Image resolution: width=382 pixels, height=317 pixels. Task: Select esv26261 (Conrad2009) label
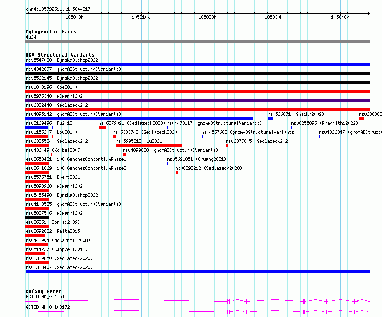[x=53, y=222]
